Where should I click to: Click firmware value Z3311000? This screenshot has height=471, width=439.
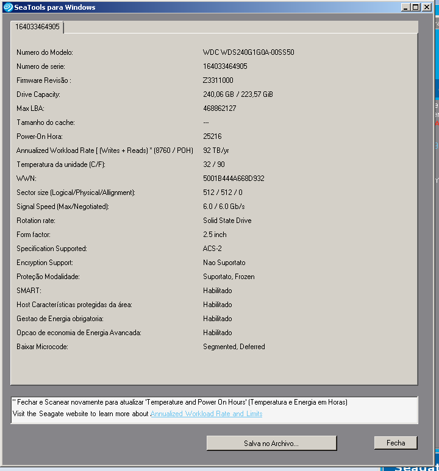[218, 80]
